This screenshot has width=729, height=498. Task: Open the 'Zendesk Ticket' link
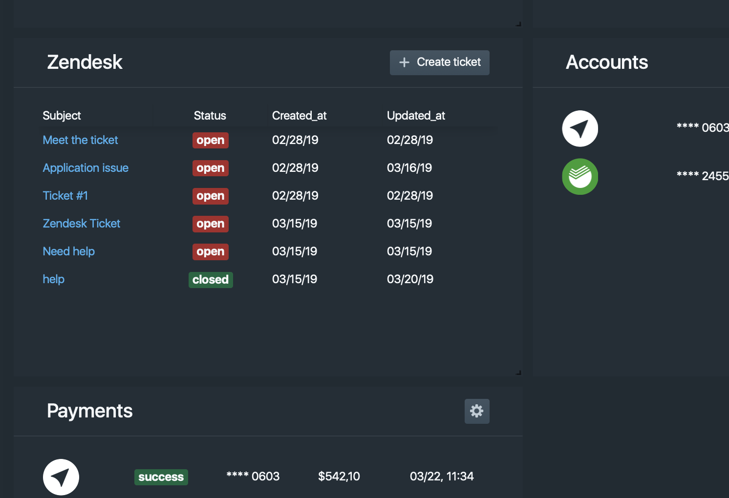pyautogui.click(x=81, y=224)
